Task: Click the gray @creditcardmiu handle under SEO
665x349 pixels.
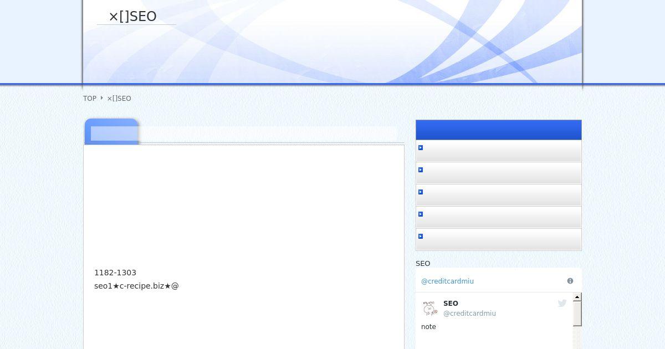Action: tap(469, 314)
